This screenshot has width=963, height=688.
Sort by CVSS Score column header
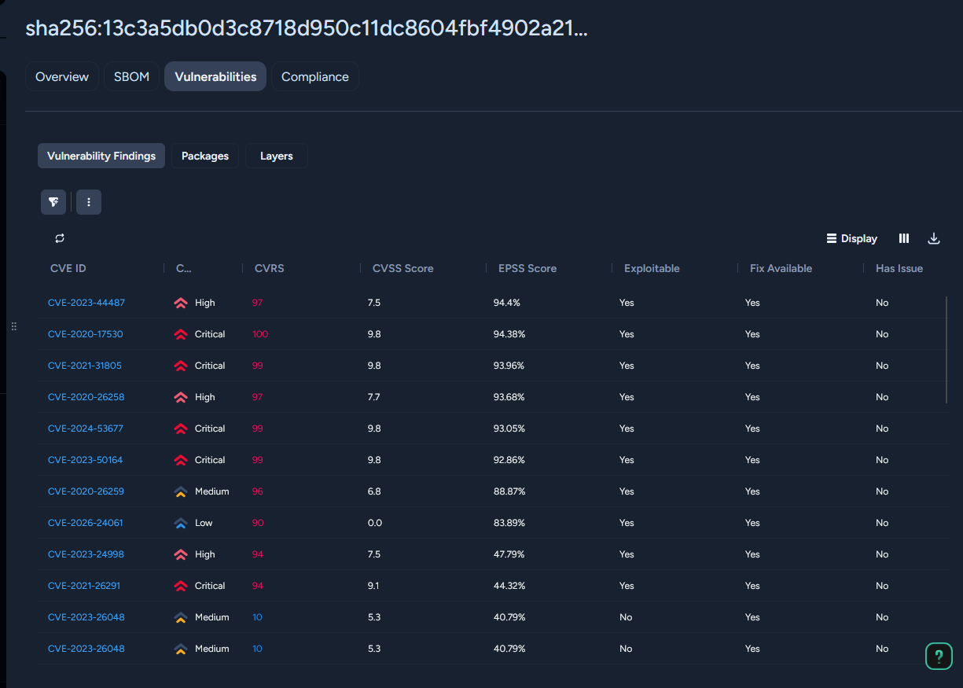(x=403, y=268)
